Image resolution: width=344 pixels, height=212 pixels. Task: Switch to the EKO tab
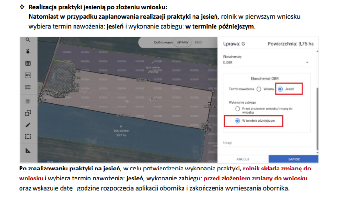[x=199, y=42]
